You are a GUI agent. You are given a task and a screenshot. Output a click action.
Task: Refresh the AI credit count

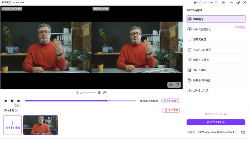tap(216, 2)
